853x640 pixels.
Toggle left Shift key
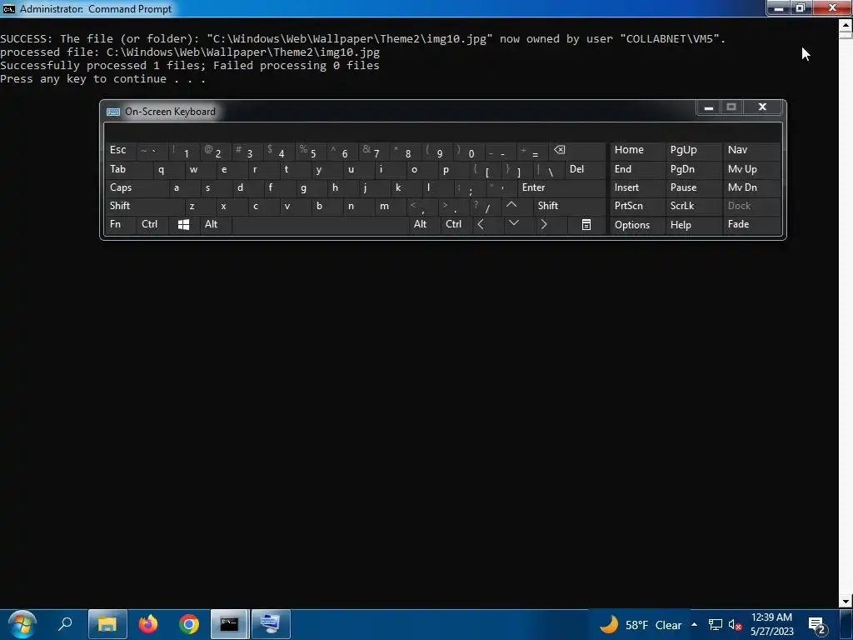[144, 206]
